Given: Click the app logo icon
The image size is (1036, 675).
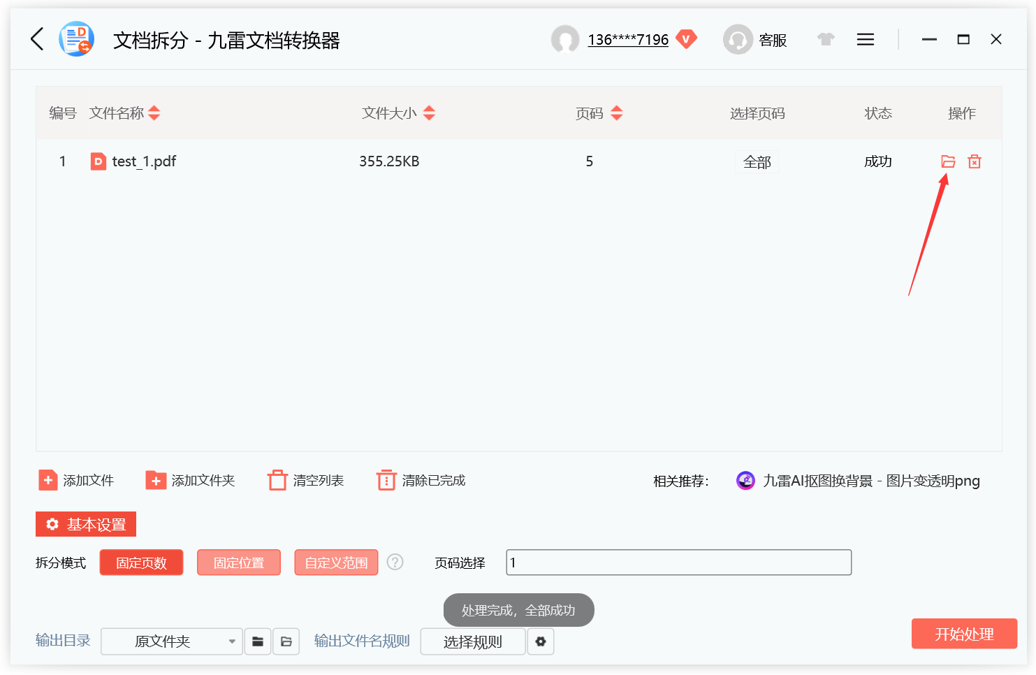Looking at the screenshot, I should [x=76, y=39].
